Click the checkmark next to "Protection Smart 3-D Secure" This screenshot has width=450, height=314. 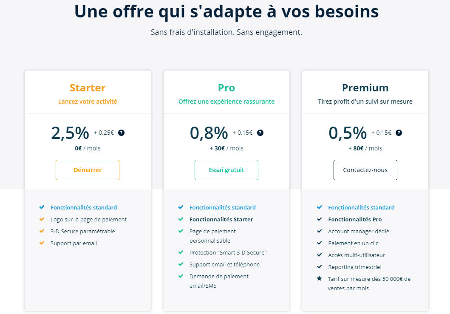pyautogui.click(x=181, y=252)
